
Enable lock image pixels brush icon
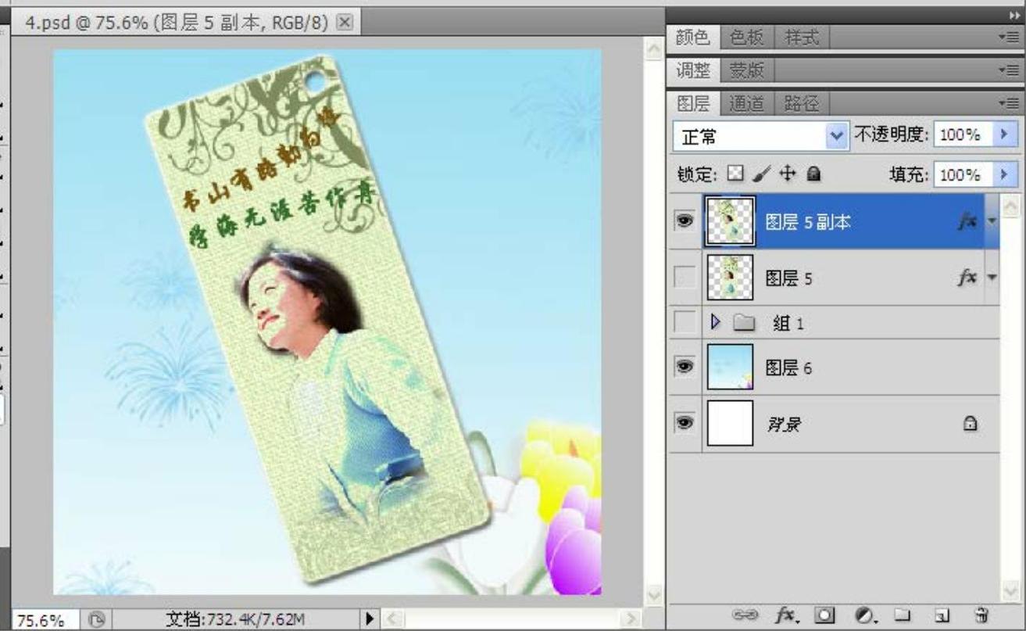pos(758,174)
